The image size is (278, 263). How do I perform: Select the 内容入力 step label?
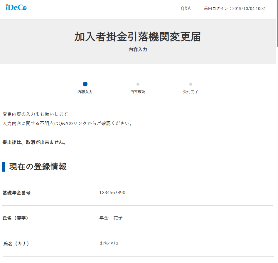coord(85,92)
